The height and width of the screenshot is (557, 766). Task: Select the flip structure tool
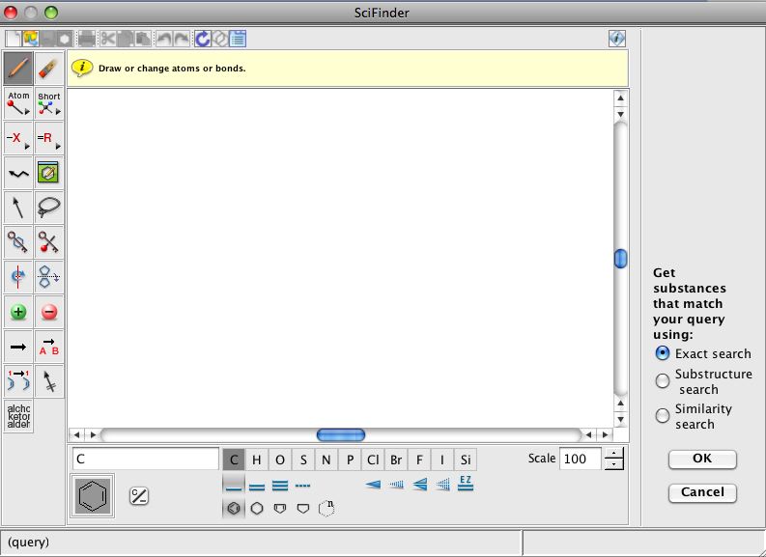[49, 277]
